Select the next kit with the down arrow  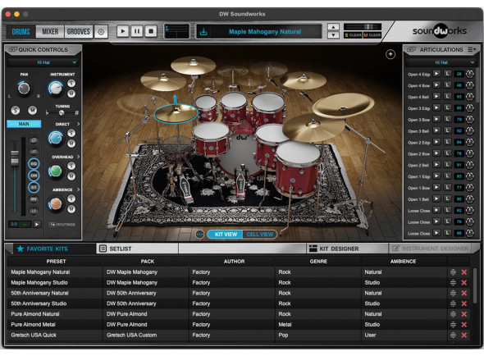pyautogui.click(x=333, y=35)
